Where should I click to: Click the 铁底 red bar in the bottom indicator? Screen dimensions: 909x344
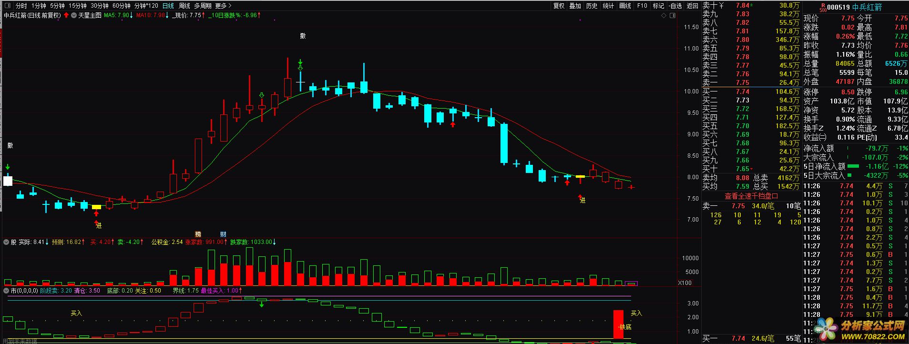click(x=618, y=324)
